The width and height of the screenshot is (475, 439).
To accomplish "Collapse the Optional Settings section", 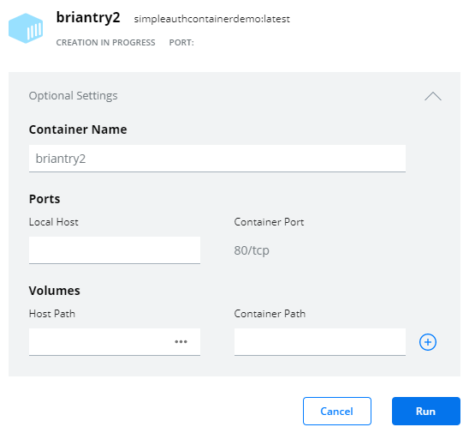I will [433, 96].
